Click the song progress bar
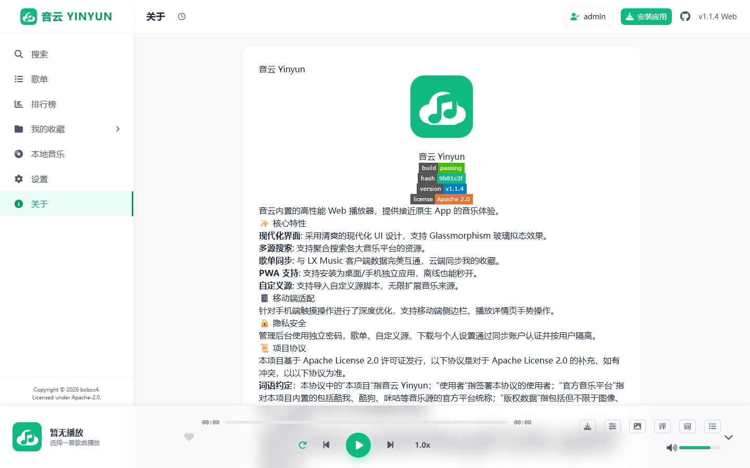750x468 pixels. (367, 422)
